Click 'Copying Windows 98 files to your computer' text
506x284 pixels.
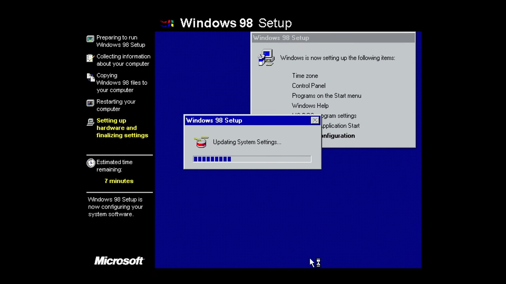pos(122,82)
